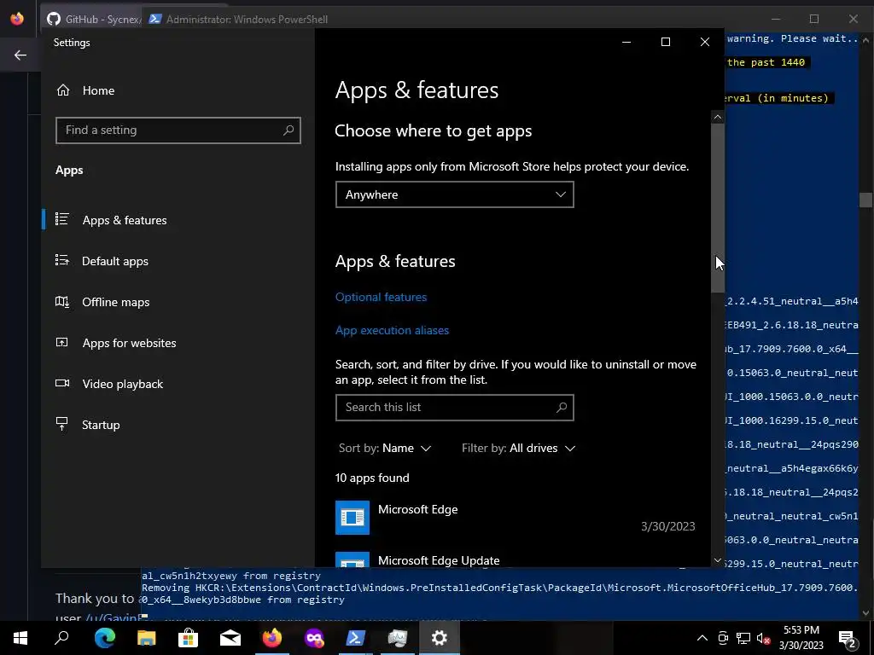Viewport: 874px width, 655px height.
Task: Expand Filter by All drives dropdown
Action: [x=518, y=449]
